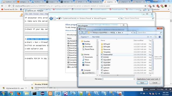This screenshot has width=172, height=96.
Task: Open Videos library in navigation pane
Action: point(87,65)
